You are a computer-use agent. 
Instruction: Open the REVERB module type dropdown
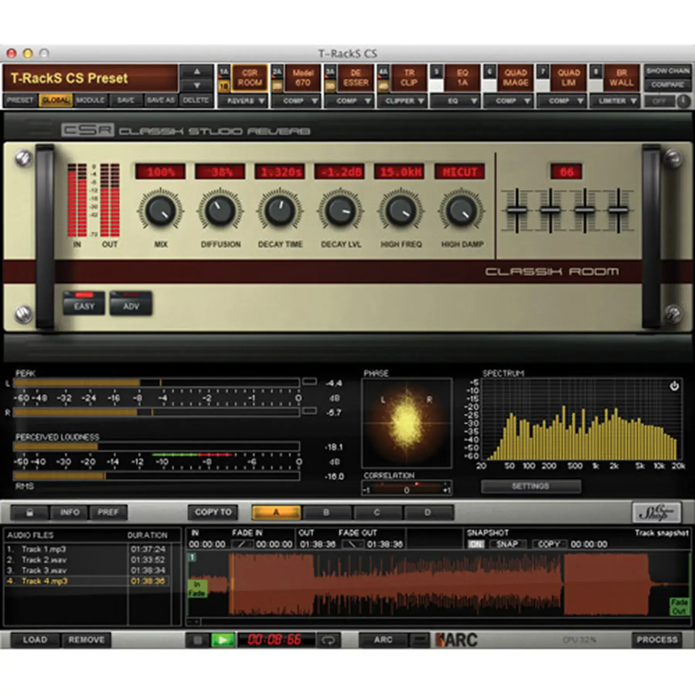click(x=243, y=101)
